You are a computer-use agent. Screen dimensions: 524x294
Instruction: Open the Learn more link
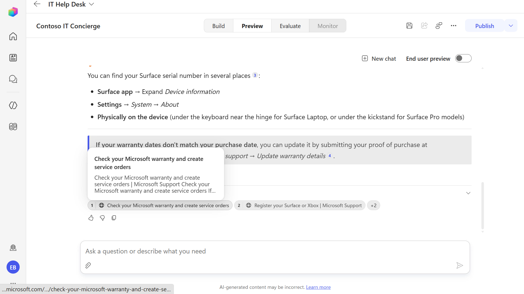point(318,287)
